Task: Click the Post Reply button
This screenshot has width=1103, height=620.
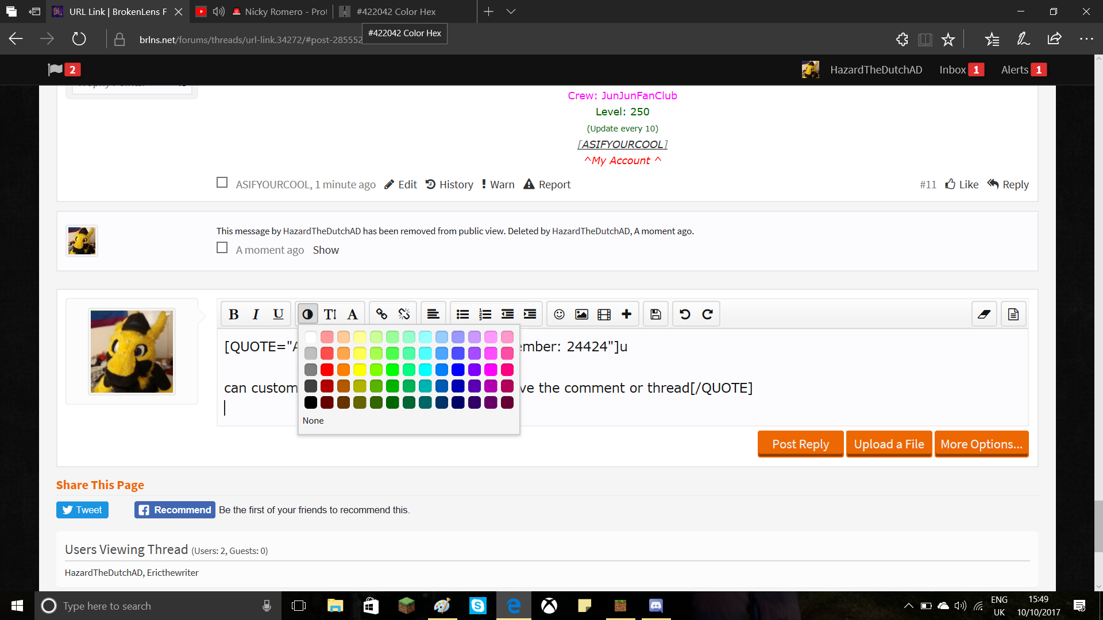Action: [x=801, y=444]
